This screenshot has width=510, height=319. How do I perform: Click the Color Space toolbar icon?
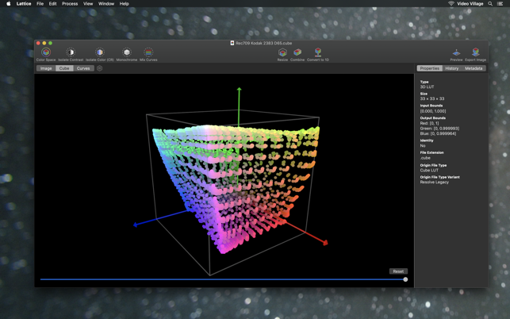click(46, 53)
